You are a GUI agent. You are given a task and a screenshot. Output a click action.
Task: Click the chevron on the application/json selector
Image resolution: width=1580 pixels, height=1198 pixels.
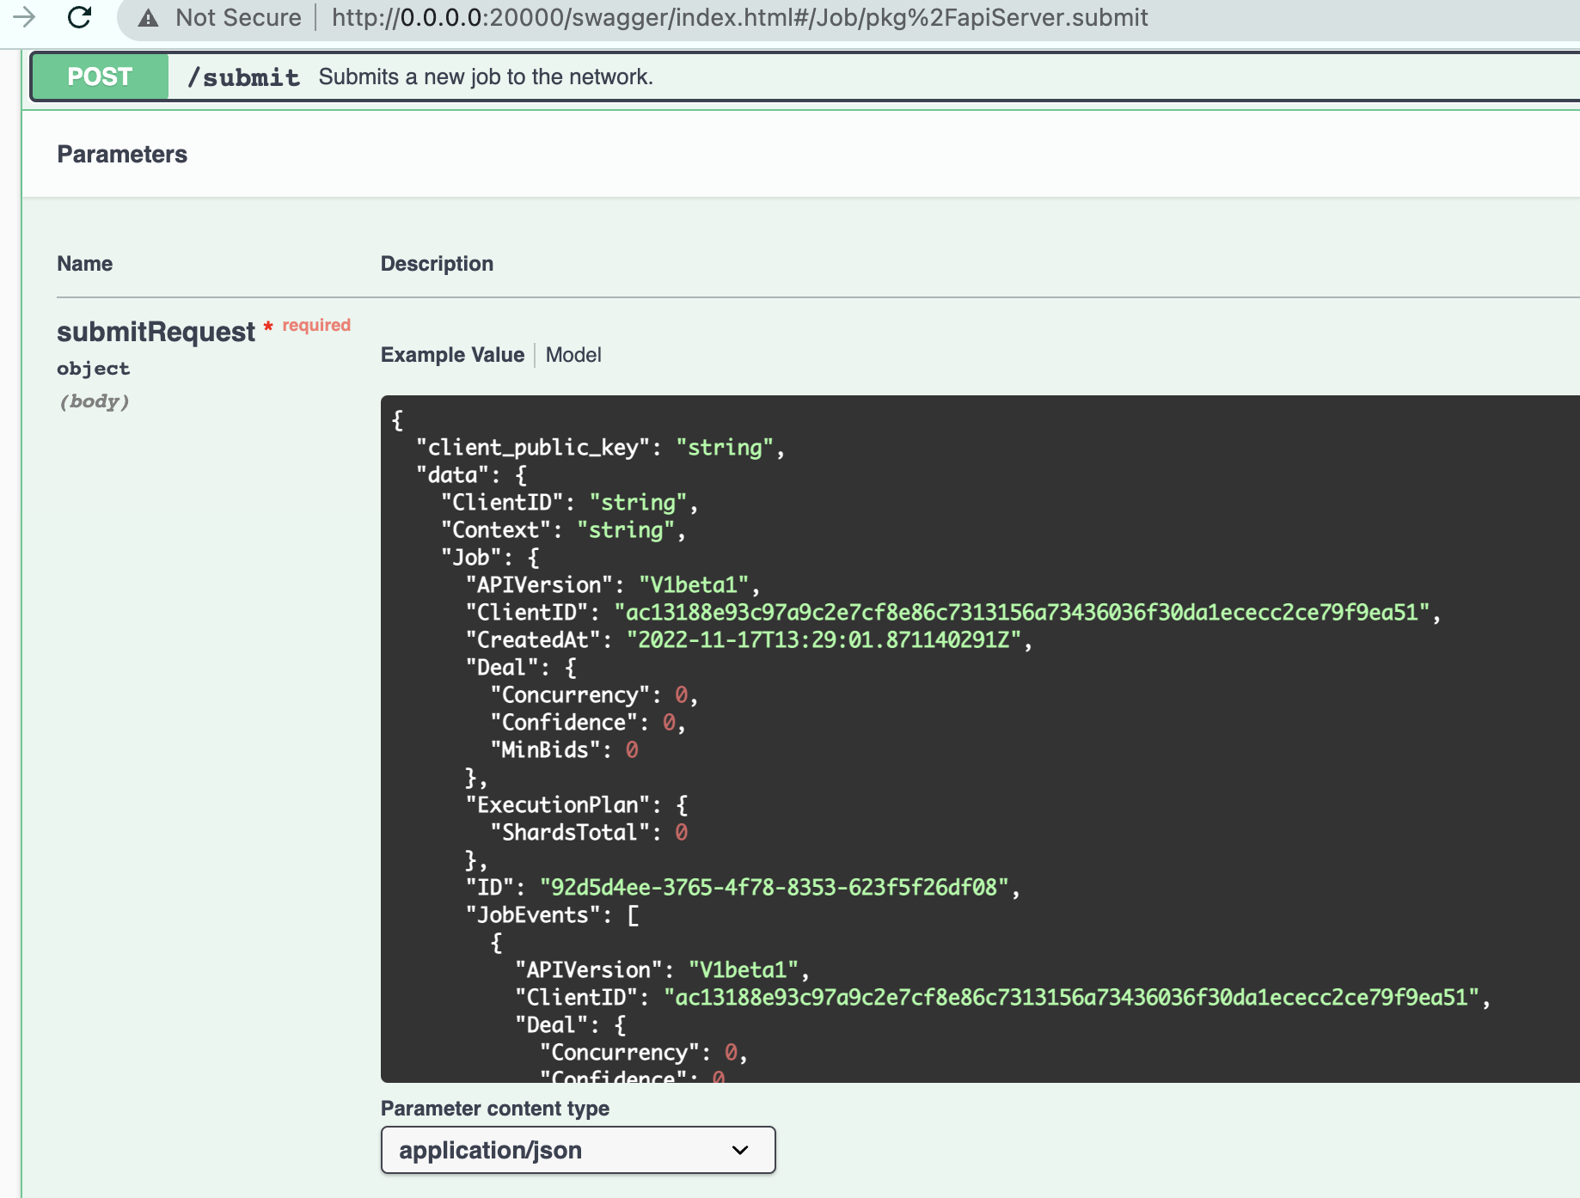[x=738, y=1149]
